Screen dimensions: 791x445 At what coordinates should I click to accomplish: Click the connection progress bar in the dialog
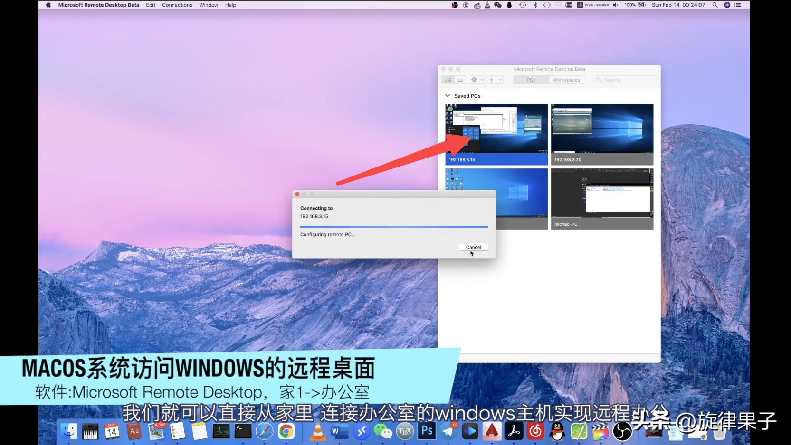(x=394, y=227)
